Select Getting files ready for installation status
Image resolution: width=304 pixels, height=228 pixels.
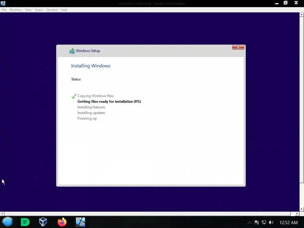click(x=109, y=102)
